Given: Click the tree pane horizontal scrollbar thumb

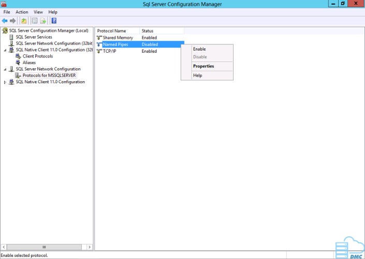Looking at the screenshot, I should (x=44, y=247).
